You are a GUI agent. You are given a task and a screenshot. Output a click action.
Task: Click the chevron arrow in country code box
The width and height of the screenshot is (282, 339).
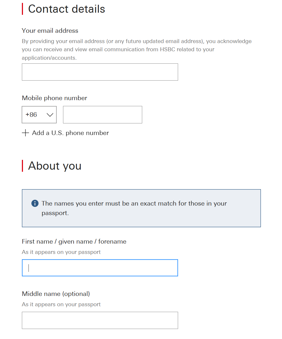(x=50, y=115)
